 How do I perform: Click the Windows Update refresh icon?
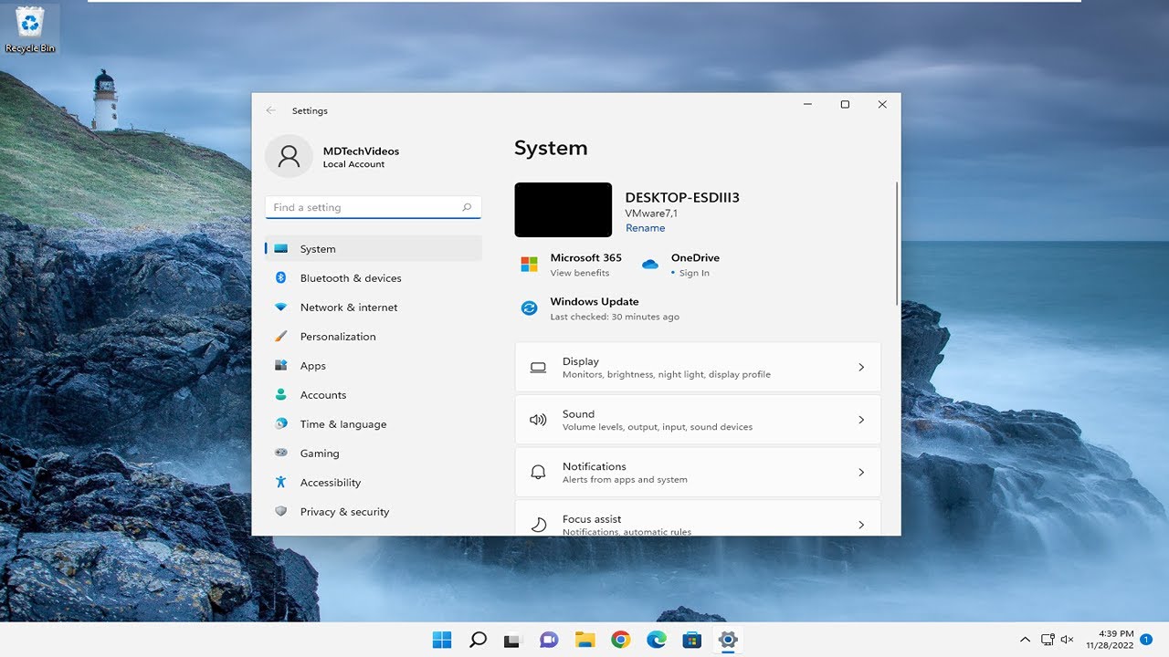(529, 308)
